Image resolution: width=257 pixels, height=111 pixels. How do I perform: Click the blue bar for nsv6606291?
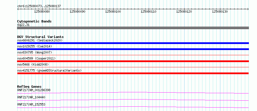click(x=133, y=43)
